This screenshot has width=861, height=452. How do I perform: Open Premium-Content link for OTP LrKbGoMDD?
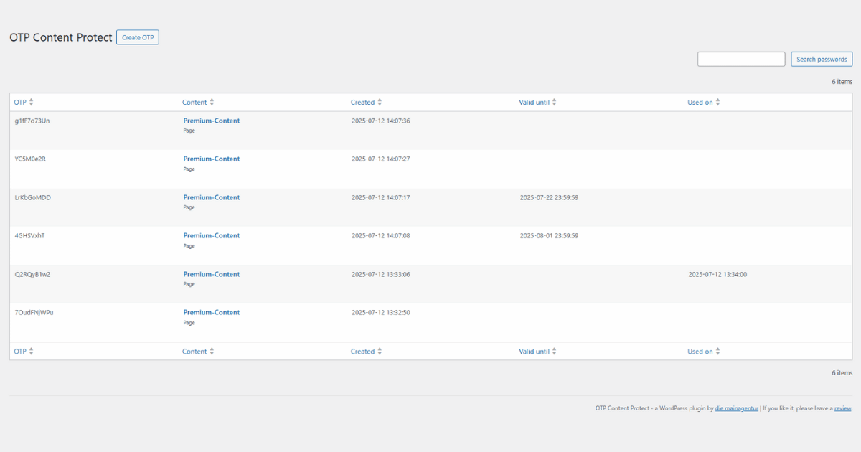212,197
